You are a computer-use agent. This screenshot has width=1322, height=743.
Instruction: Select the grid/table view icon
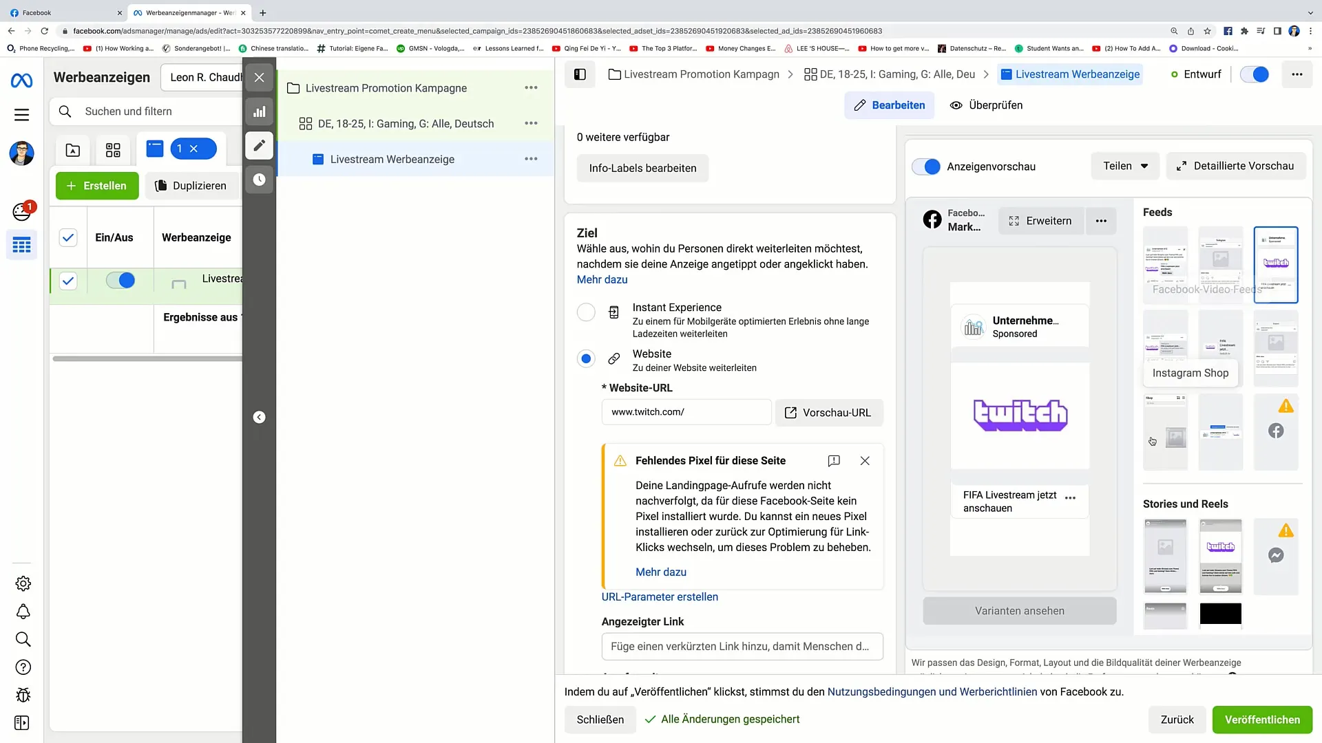coord(112,149)
